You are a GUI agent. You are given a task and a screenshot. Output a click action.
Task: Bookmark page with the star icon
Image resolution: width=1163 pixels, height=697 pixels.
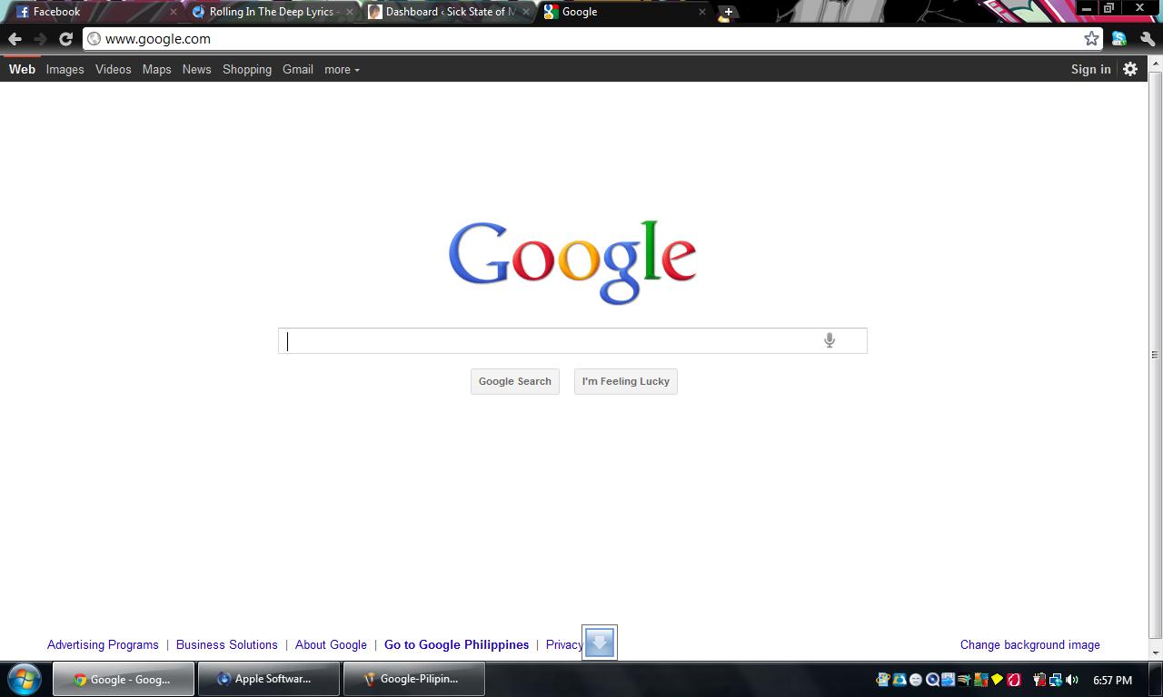(1091, 38)
